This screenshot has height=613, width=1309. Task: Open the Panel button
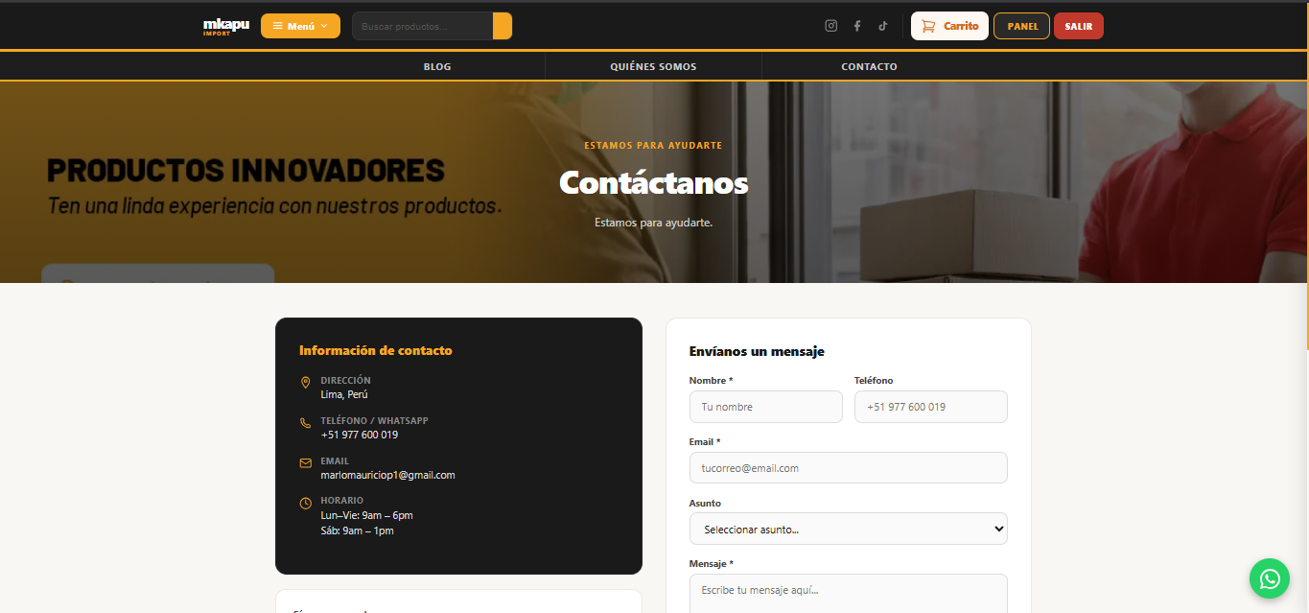tap(1021, 26)
